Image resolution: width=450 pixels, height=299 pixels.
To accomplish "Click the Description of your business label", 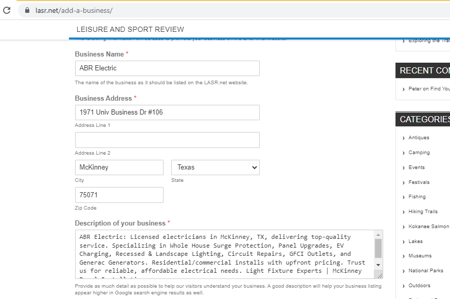I will pos(120,223).
